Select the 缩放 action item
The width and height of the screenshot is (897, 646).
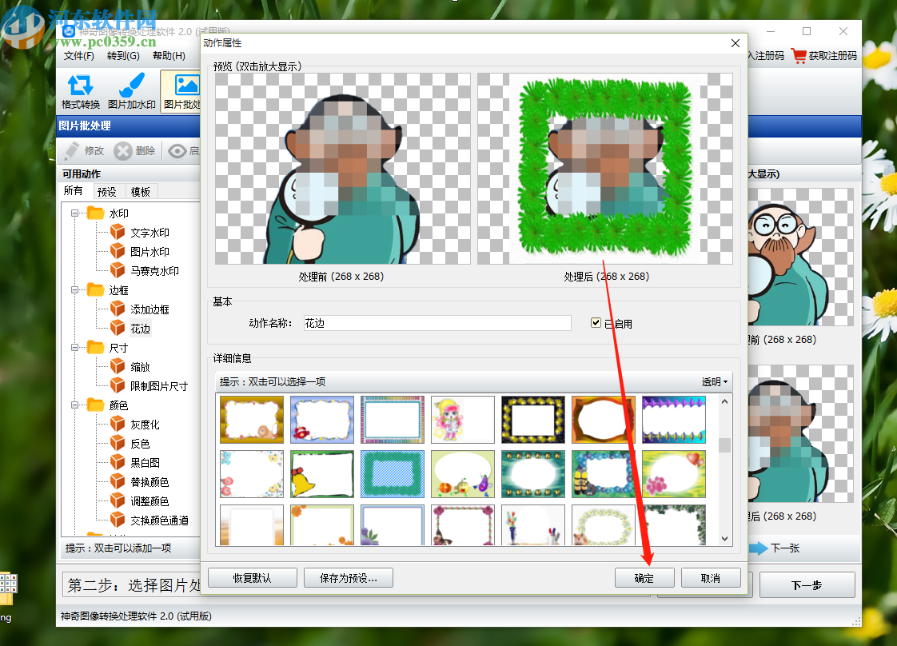pyautogui.click(x=140, y=367)
